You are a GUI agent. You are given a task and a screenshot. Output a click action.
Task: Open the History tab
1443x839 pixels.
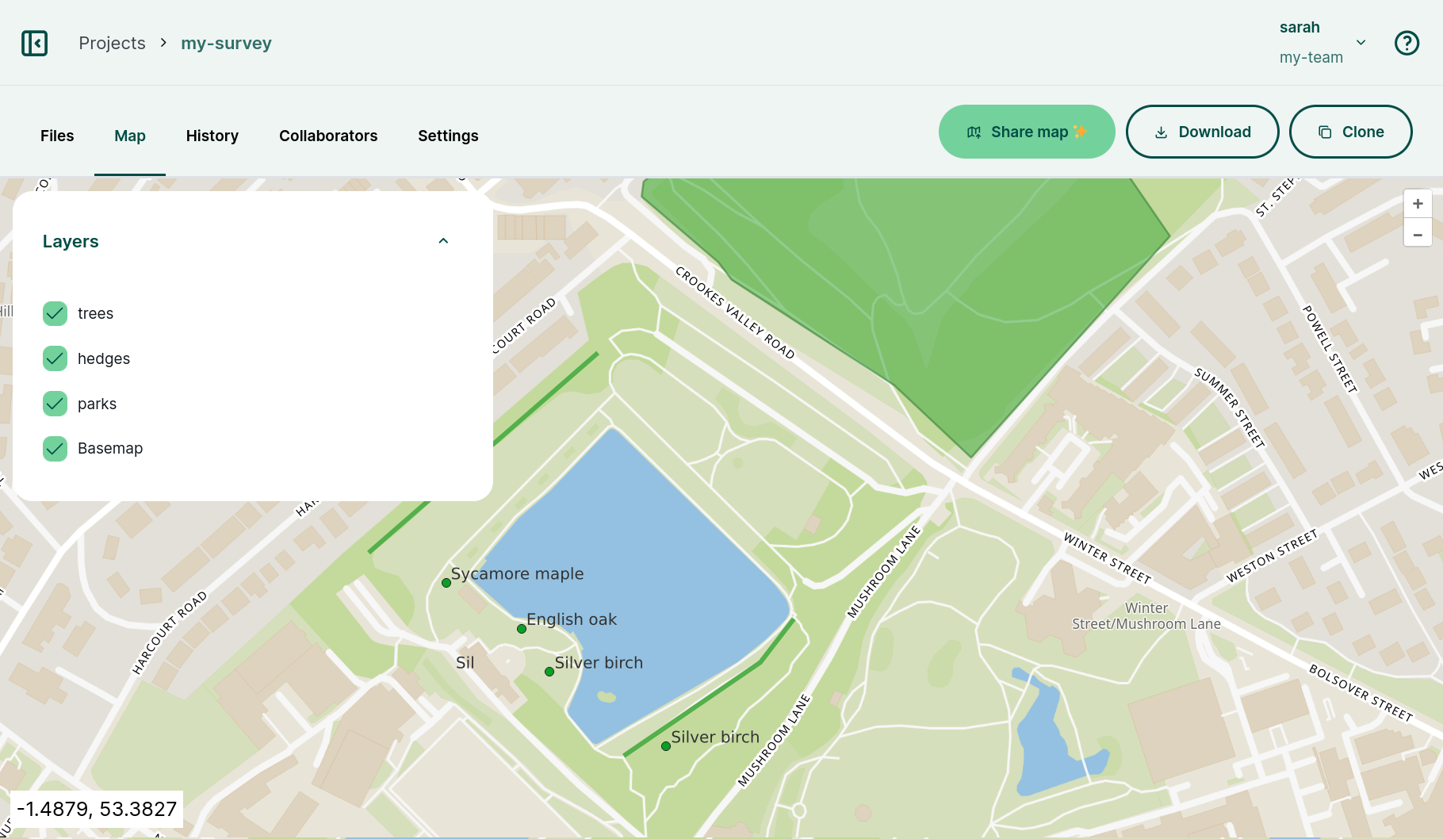pyautogui.click(x=212, y=136)
